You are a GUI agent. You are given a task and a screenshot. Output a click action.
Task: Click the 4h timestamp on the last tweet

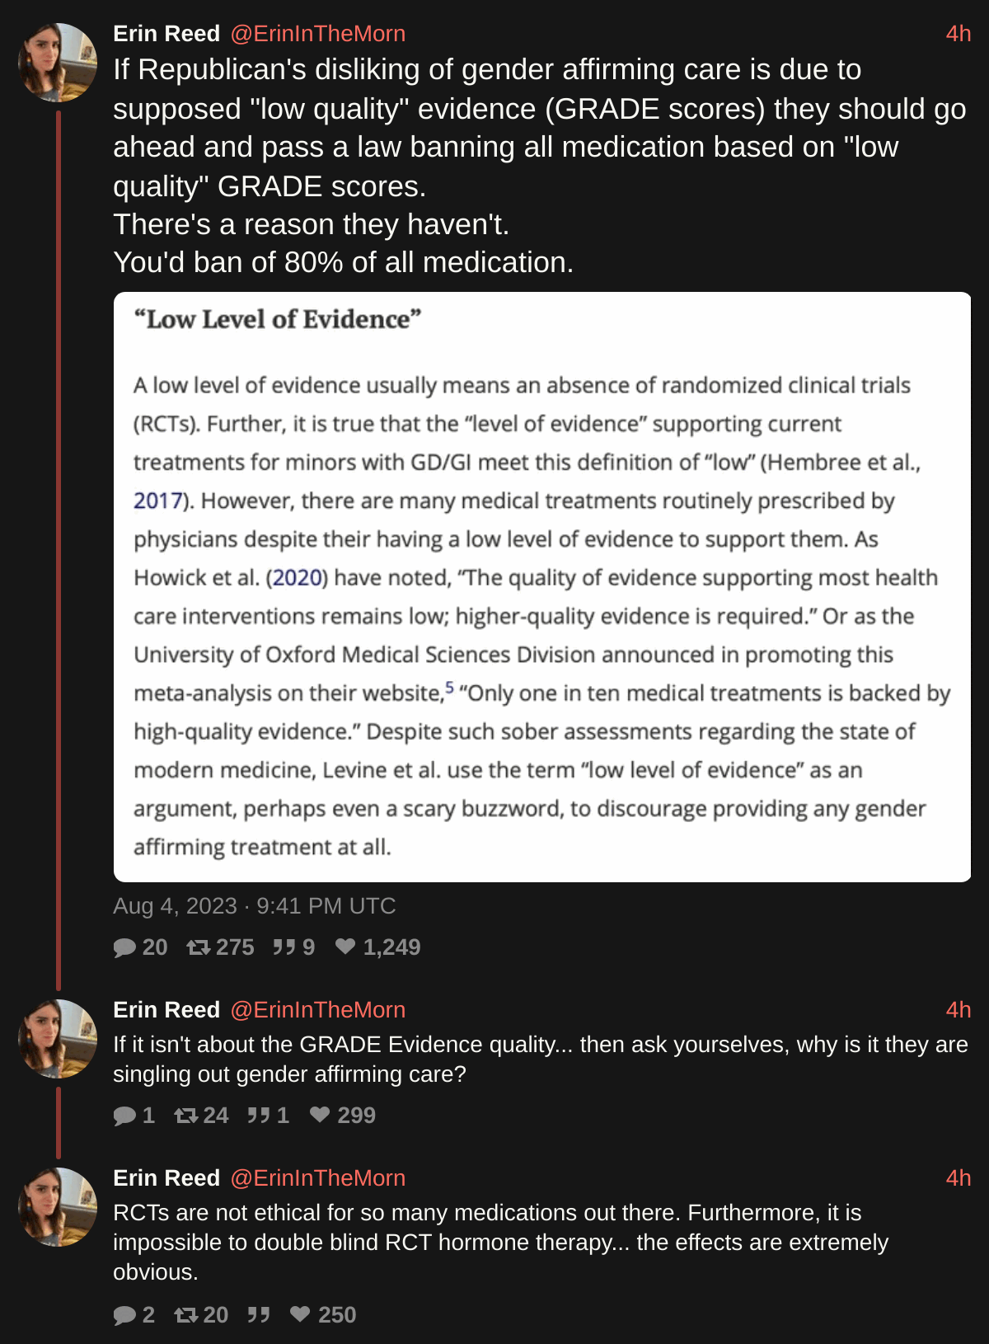coord(958,1178)
